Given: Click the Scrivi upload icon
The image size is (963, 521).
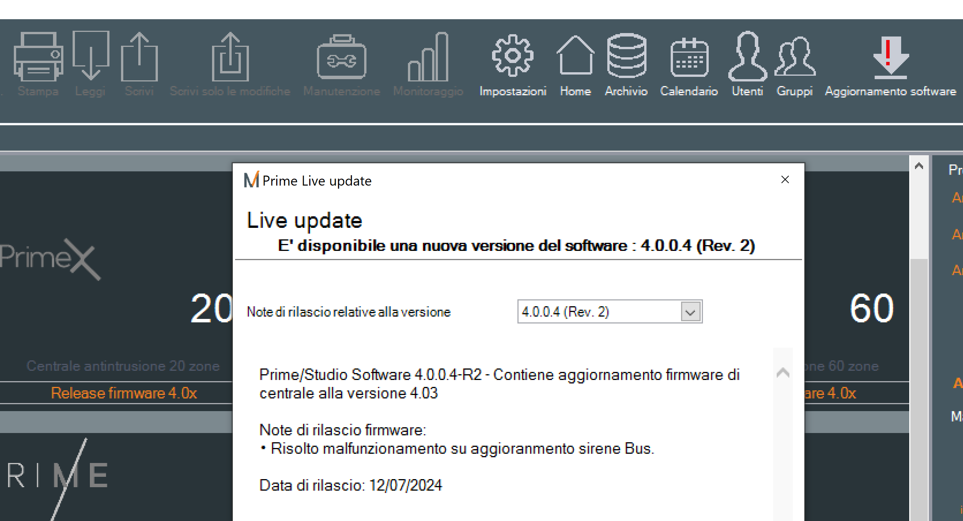Looking at the screenshot, I should (x=139, y=57).
